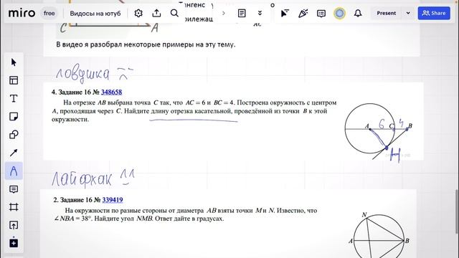Select the sticky note tool
Viewport: 459px width, 258px height.
[14, 117]
